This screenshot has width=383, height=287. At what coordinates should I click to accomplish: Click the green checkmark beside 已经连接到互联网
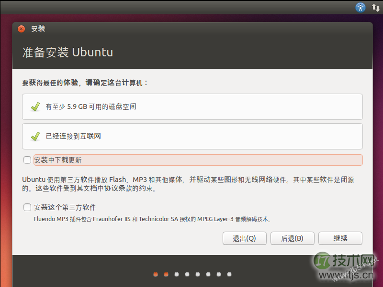point(35,136)
